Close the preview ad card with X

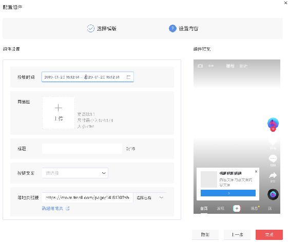[256, 172]
